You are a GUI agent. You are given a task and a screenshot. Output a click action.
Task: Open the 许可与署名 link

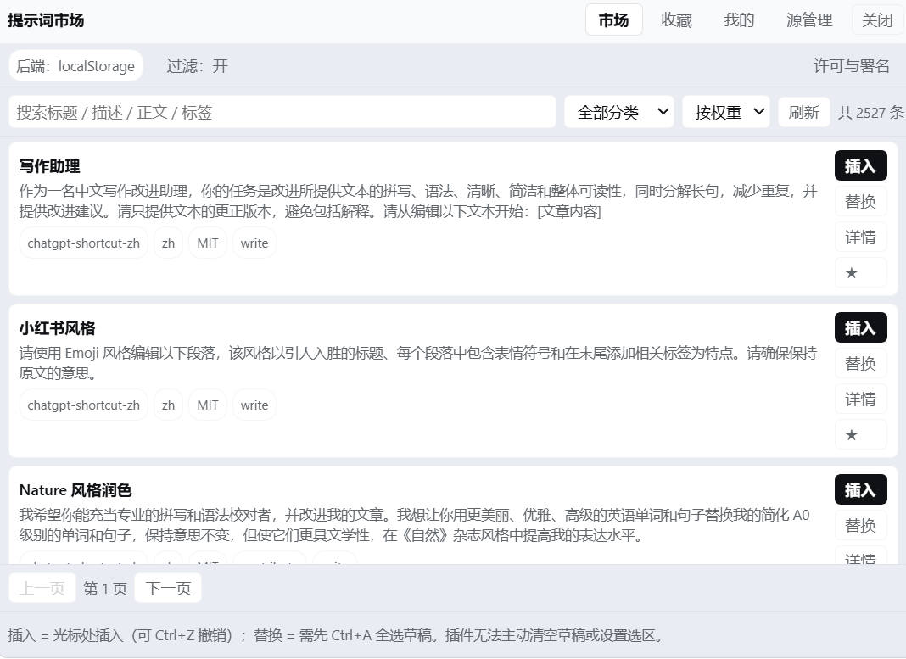[852, 66]
